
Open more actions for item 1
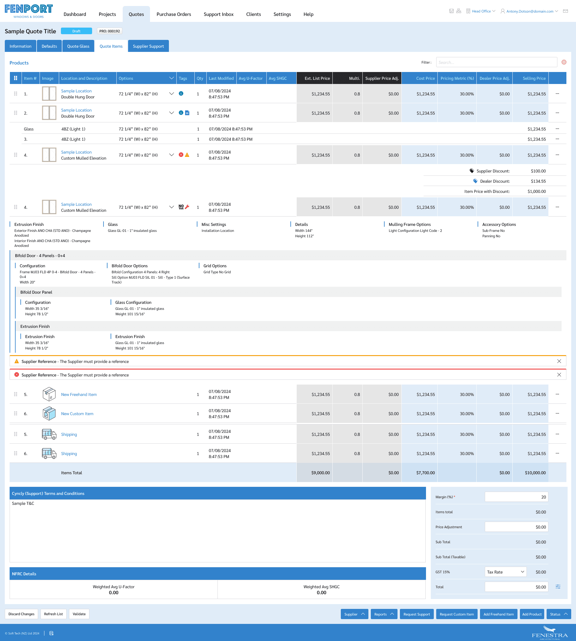[557, 94]
